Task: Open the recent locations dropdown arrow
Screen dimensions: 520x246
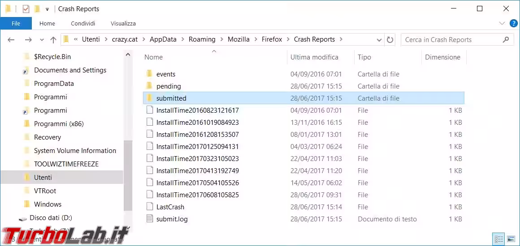Action: coord(42,40)
